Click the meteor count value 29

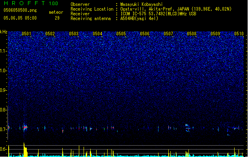[x=57, y=18]
